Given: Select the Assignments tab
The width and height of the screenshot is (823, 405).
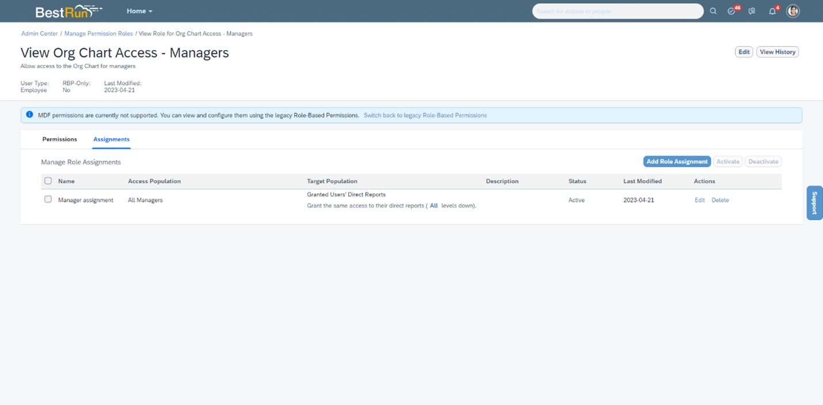Looking at the screenshot, I should tap(112, 139).
